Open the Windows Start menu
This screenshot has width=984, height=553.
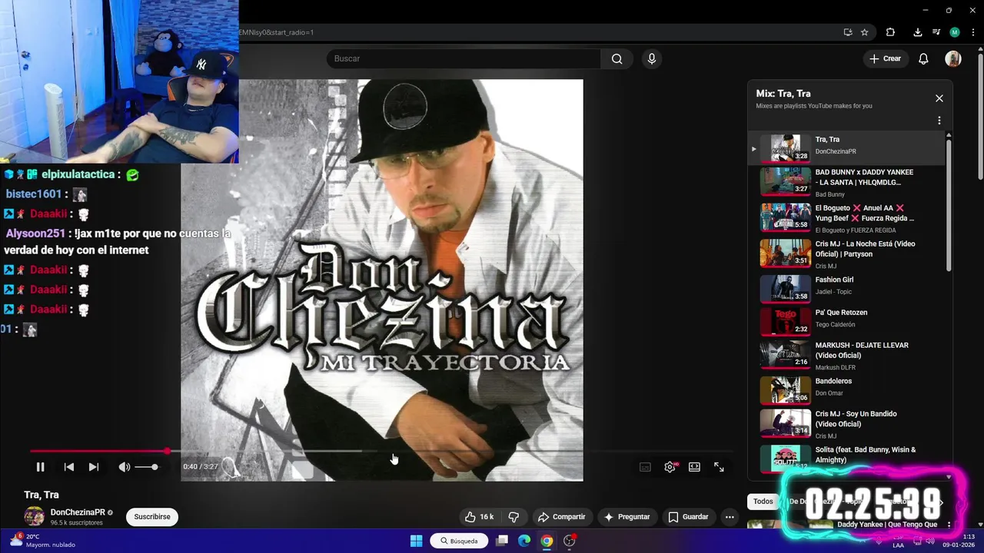pyautogui.click(x=416, y=541)
